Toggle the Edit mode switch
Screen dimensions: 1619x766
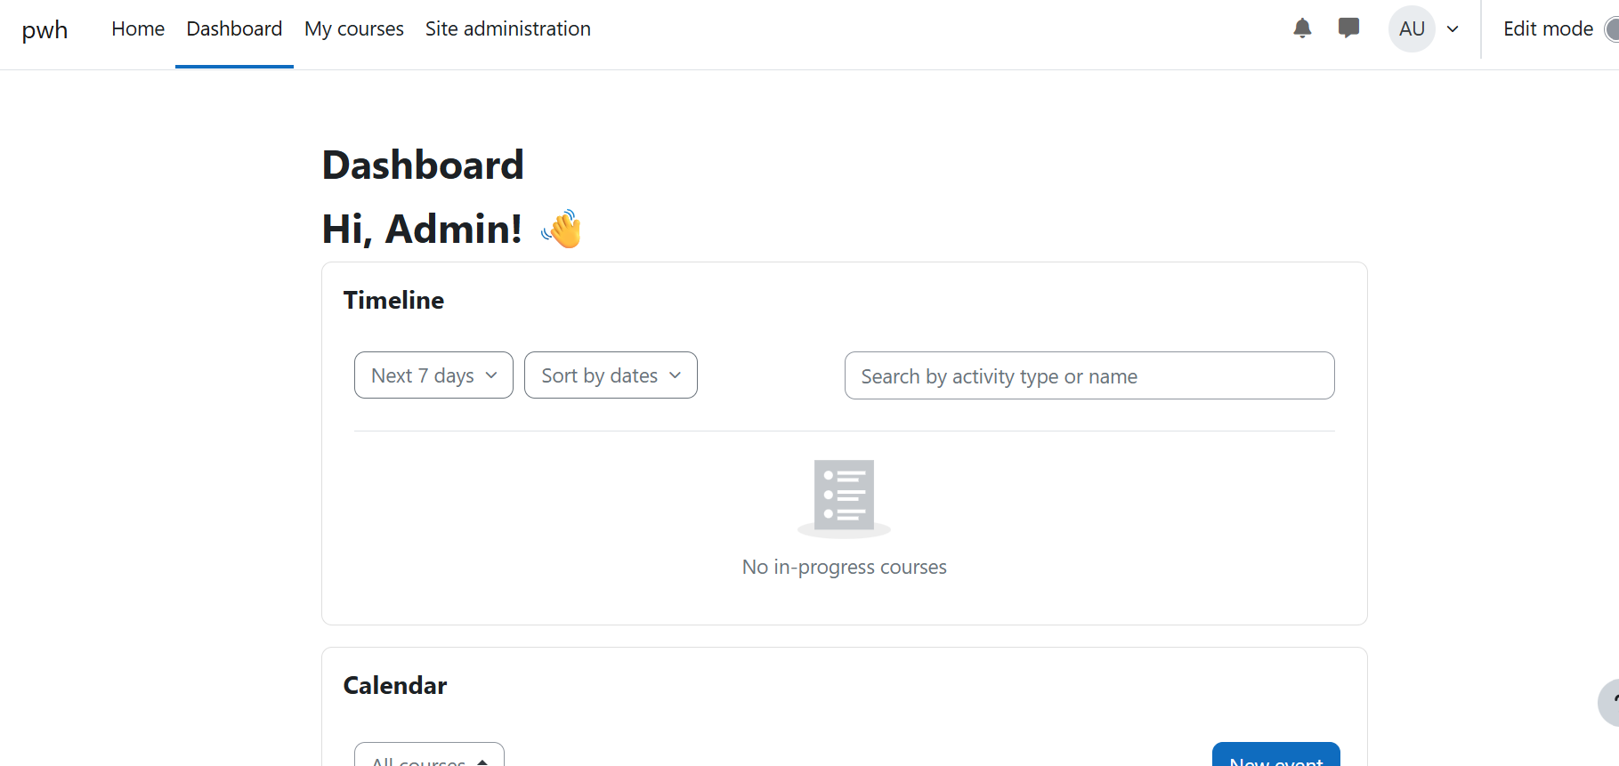tap(1612, 29)
